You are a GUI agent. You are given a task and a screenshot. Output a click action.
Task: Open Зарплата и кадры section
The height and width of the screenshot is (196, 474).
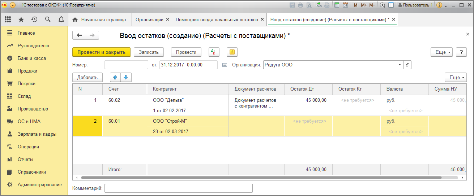coord(34,134)
